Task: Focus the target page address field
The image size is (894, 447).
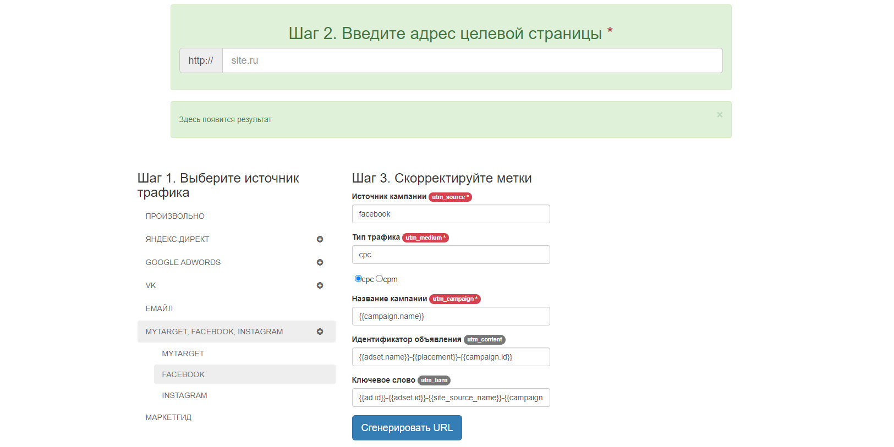Action: pos(471,60)
